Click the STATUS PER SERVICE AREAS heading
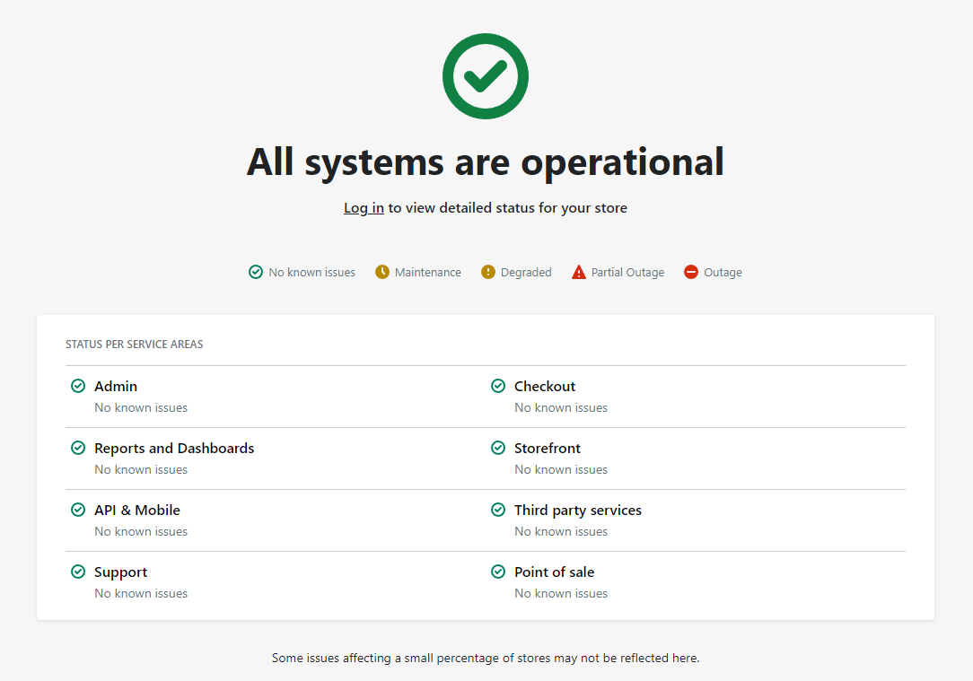Screen dimensions: 973x681 tap(134, 344)
